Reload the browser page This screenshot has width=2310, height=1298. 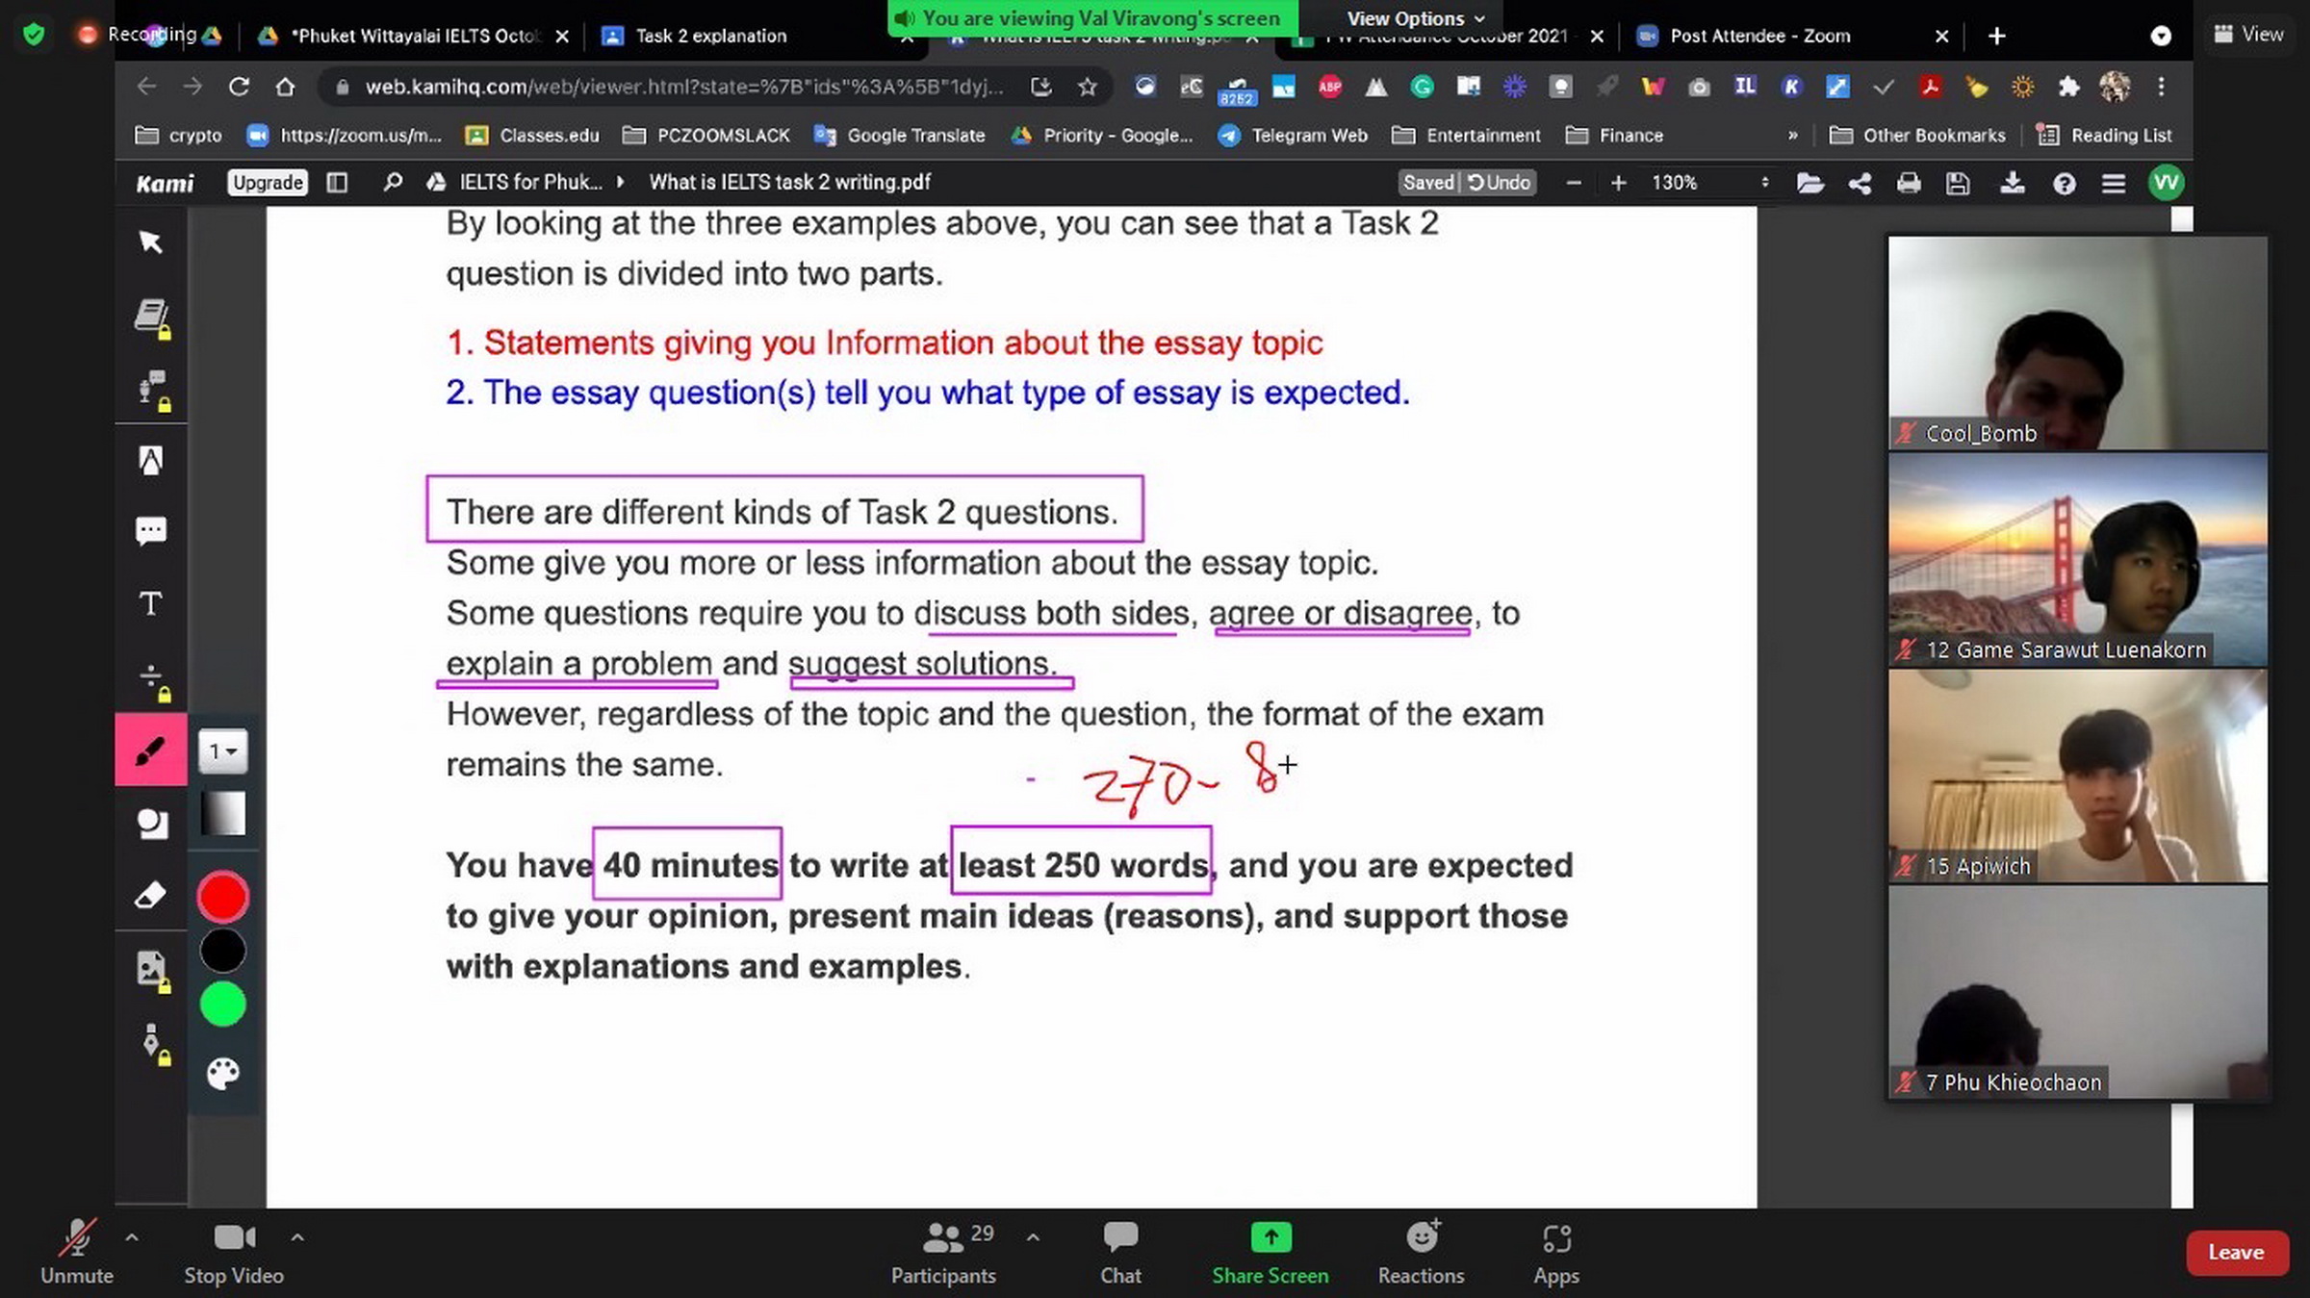pos(239,87)
